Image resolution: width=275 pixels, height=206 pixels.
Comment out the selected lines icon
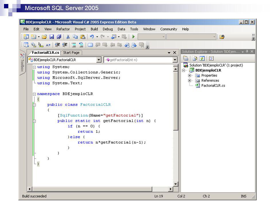(x=74, y=45)
